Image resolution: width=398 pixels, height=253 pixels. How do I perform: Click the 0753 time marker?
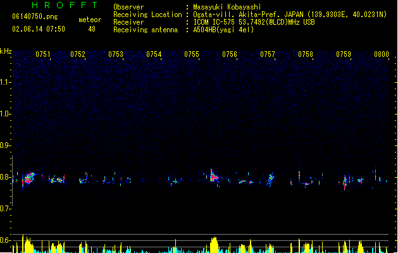point(116,54)
